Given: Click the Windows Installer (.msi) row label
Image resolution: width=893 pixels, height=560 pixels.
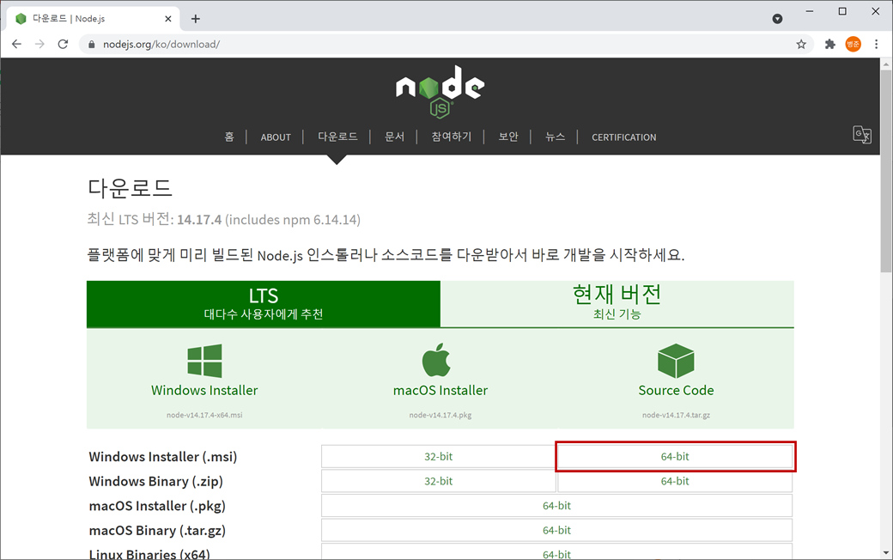Looking at the screenshot, I should (x=163, y=457).
